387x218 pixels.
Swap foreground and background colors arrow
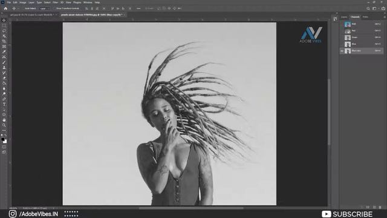(x=5, y=136)
